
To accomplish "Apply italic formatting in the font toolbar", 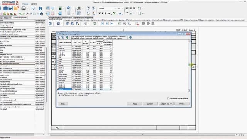I will 102,14.
